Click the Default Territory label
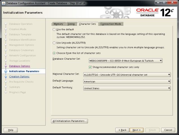 coord(63,87)
